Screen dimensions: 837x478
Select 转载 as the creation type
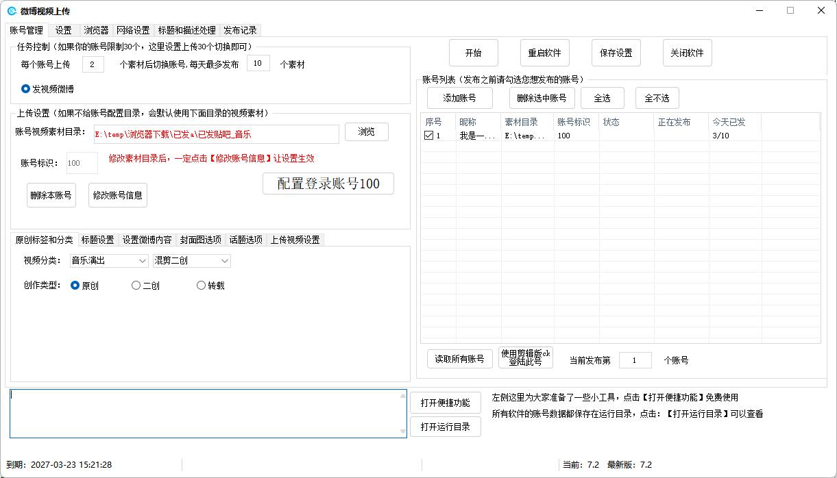click(201, 286)
